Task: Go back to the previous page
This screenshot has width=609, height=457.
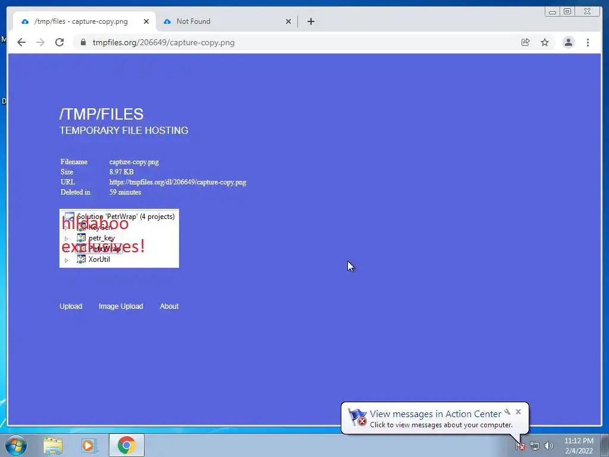Action: tap(21, 42)
